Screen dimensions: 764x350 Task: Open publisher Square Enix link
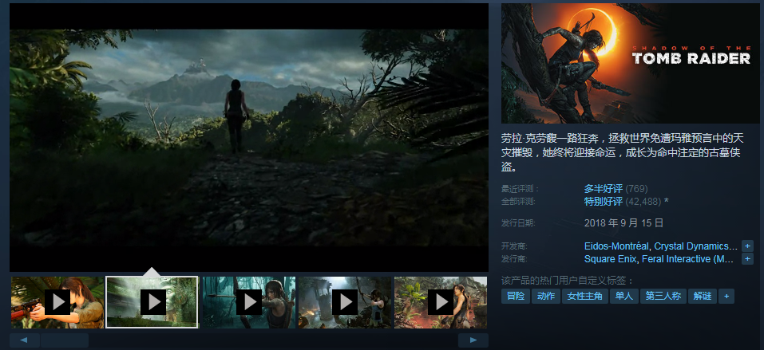[x=610, y=259]
